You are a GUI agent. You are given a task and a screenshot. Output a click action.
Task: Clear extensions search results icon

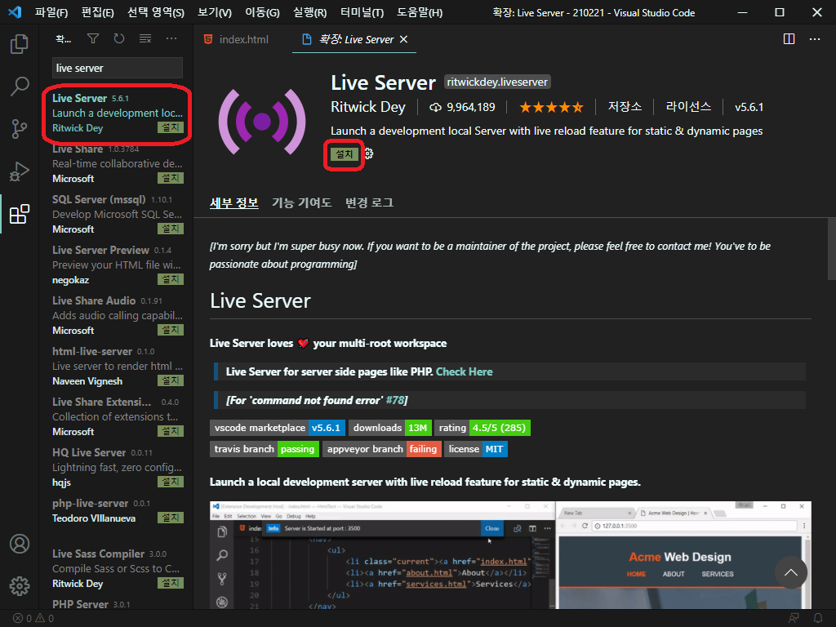(x=145, y=39)
